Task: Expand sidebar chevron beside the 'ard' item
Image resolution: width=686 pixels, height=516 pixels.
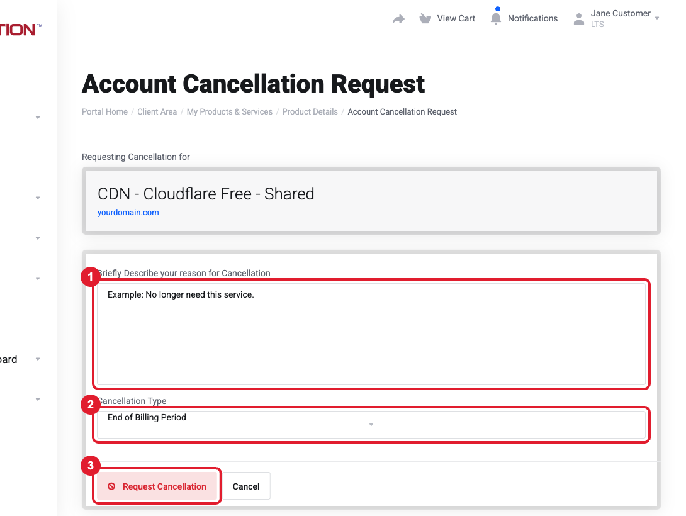Action: click(x=38, y=359)
